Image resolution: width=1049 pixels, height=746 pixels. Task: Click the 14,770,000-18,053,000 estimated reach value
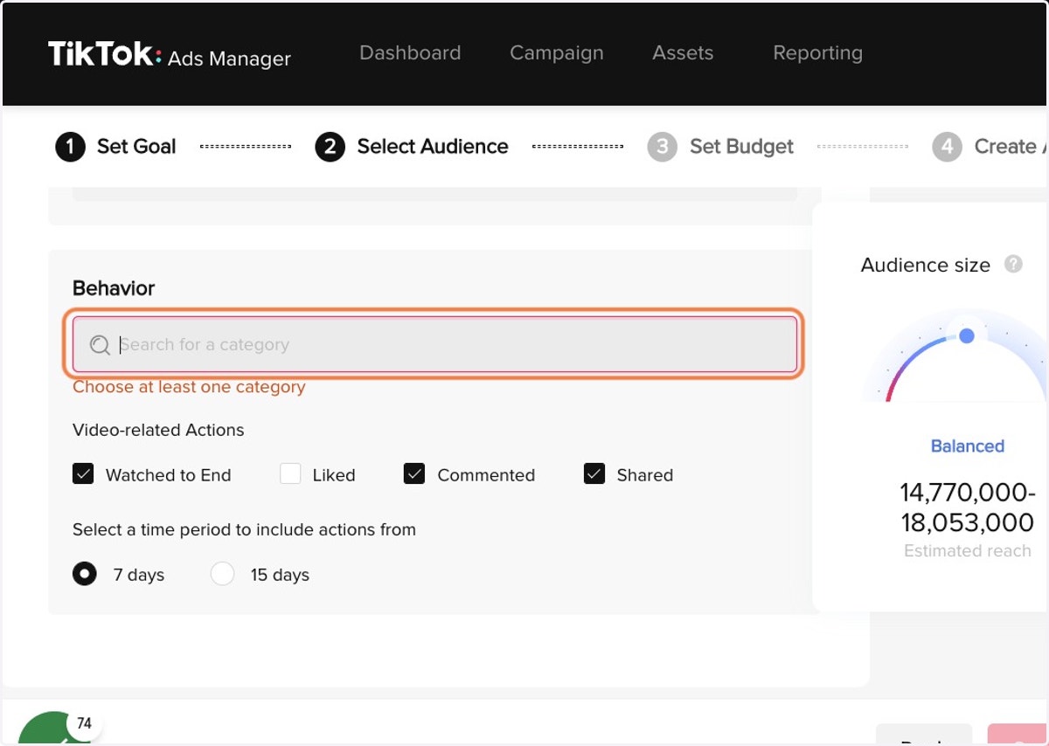point(968,508)
